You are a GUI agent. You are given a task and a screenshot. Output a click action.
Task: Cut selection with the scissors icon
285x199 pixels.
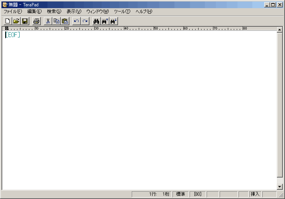48,21
